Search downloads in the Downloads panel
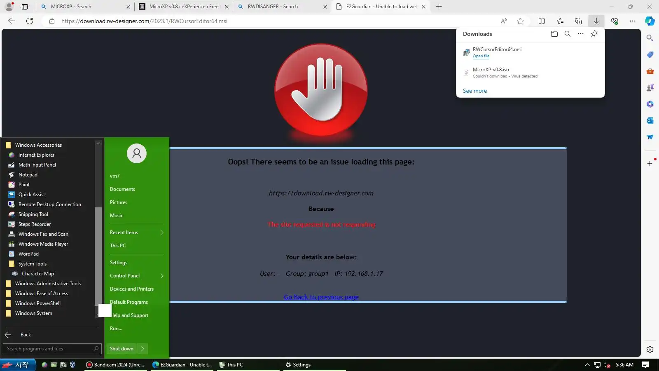The width and height of the screenshot is (659, 371). pos(568,34)
